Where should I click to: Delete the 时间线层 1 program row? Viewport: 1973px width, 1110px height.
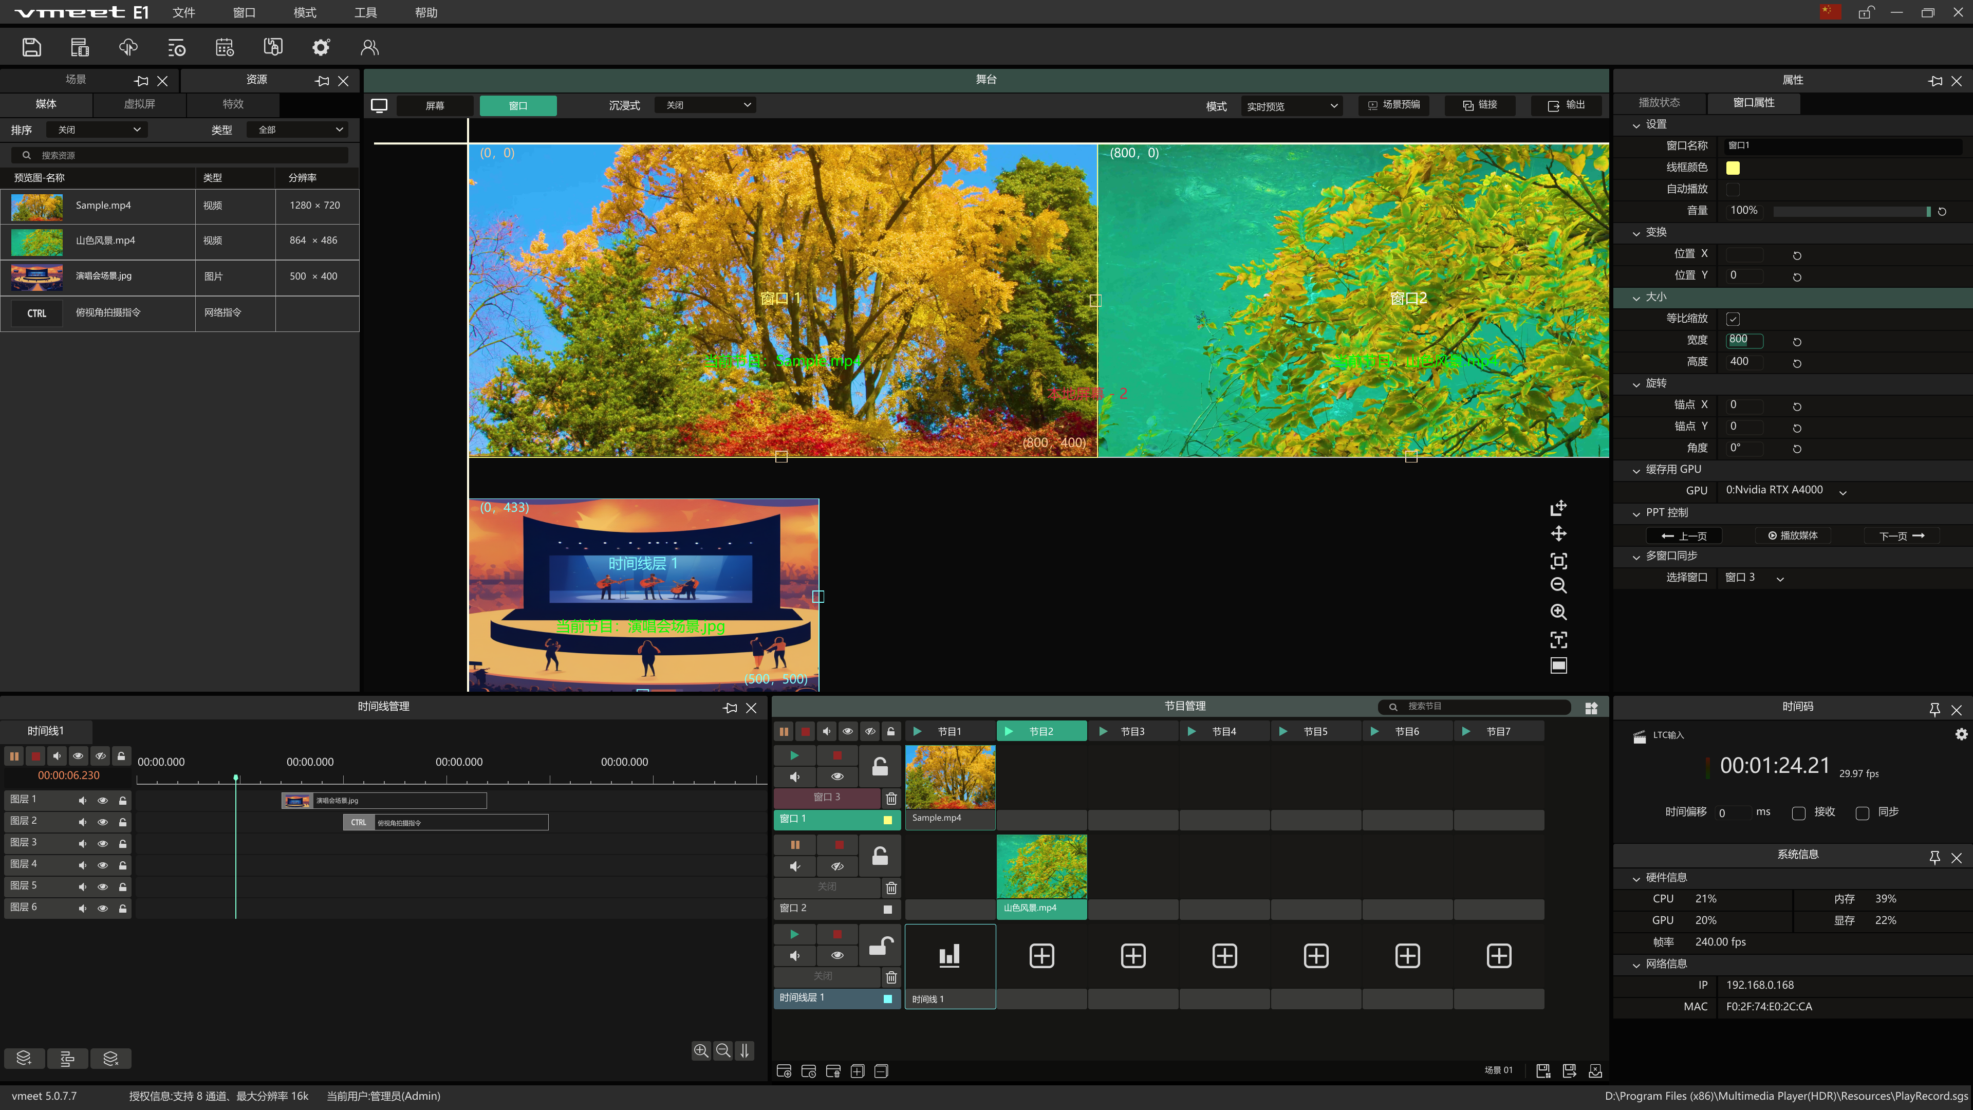tap(891, 977)
